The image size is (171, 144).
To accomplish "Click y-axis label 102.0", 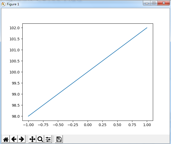I will click(15, 28).
